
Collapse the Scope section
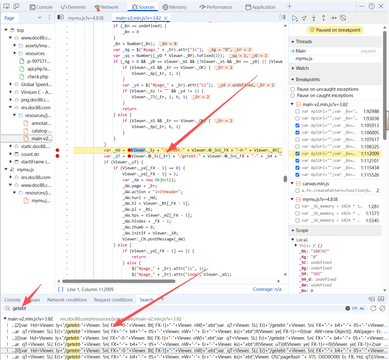click(x=302, y=230)
